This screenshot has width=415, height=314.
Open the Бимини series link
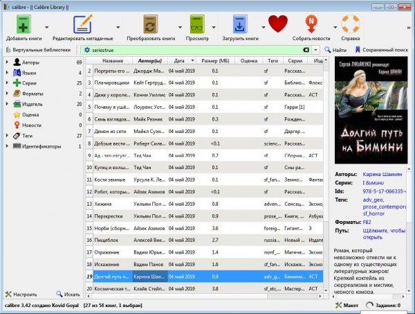375,183
